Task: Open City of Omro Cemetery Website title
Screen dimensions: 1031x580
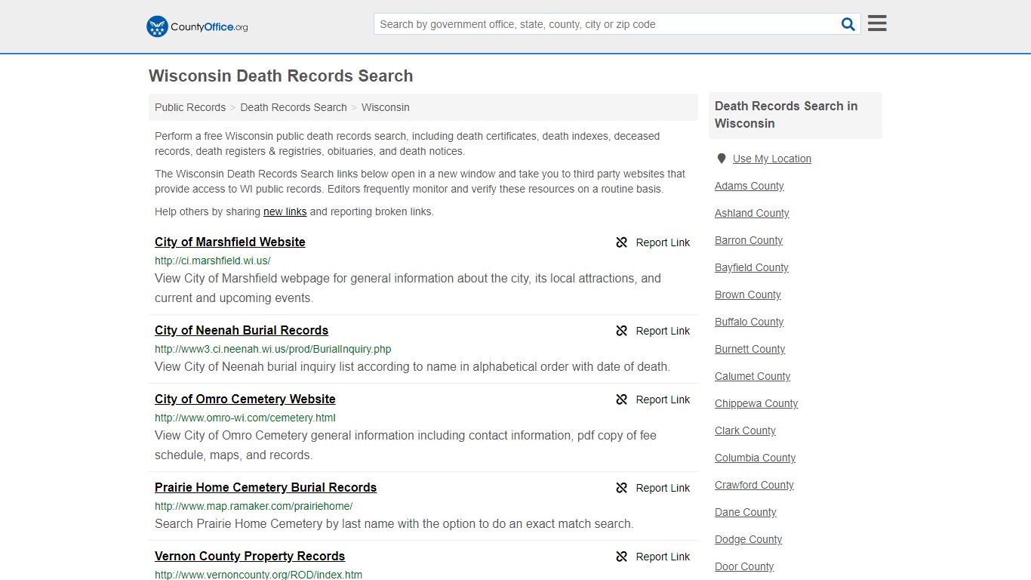Action: tap(245, 399)
